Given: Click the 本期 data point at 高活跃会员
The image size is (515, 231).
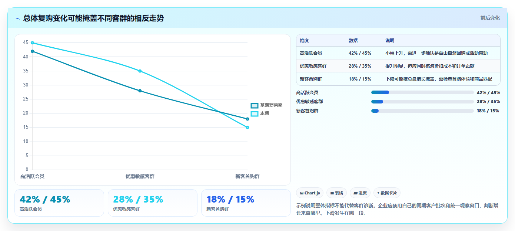Looking at the screenshot, I should tap(33, 43).
